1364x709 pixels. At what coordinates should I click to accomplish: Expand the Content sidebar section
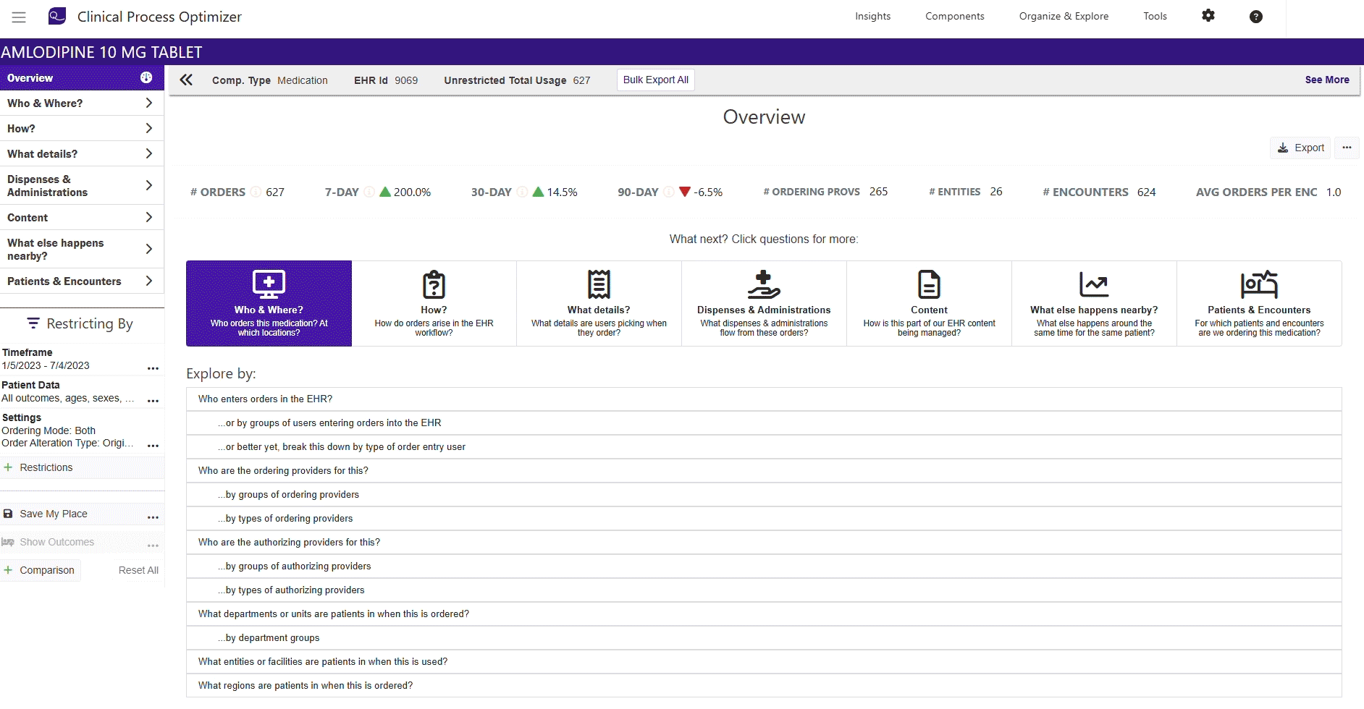[x=81, y=218]
